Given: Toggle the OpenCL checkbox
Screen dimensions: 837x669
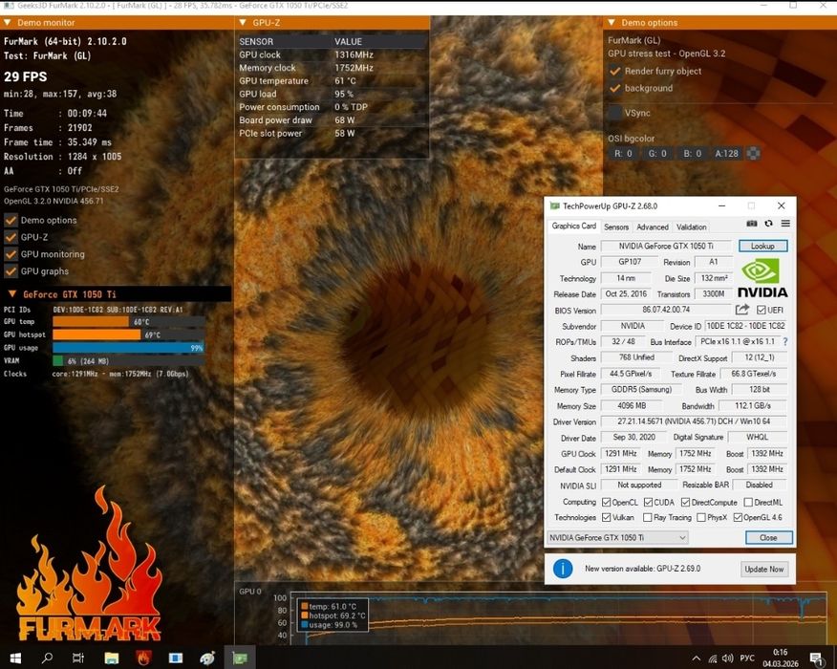Looking at the screenshot, I should coord(606,503).
